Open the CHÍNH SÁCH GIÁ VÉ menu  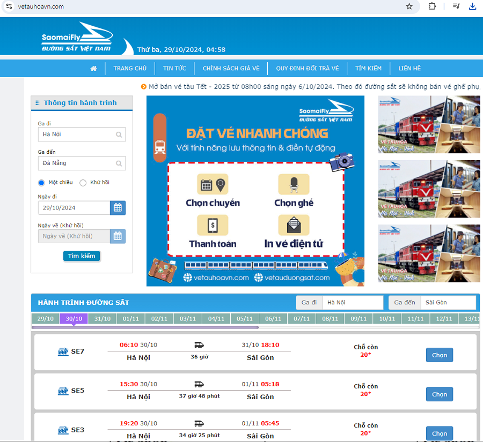click(x=231, y=68)
